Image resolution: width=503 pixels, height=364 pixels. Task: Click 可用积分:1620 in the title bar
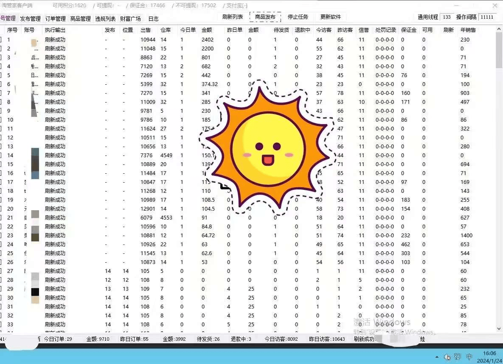69,6
